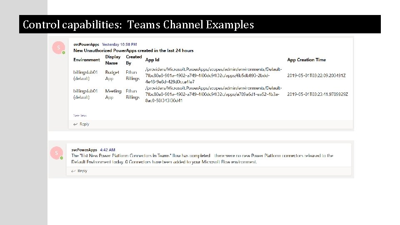The image size is (400, 225).
Task: Collapse the first message with See less
Action: click(80, 115)
